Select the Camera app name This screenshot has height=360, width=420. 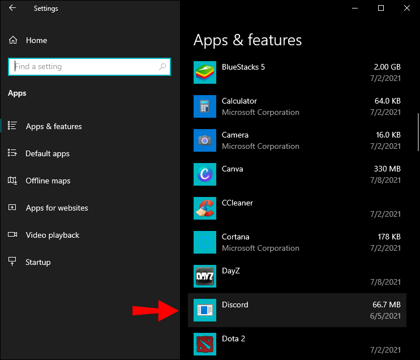click(235, 135)
